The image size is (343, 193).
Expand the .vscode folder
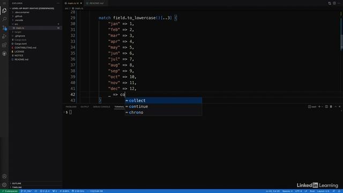[x=19, y=20]
